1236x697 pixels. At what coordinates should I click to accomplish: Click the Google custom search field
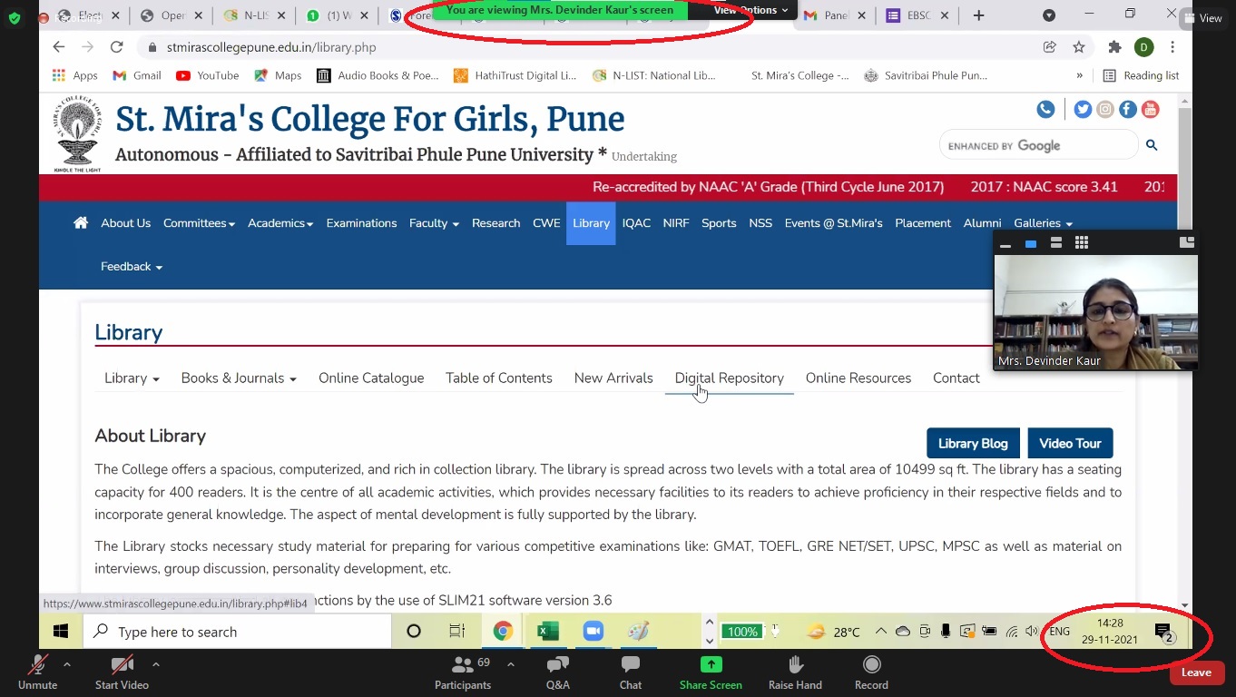[x=1036, y=145]
